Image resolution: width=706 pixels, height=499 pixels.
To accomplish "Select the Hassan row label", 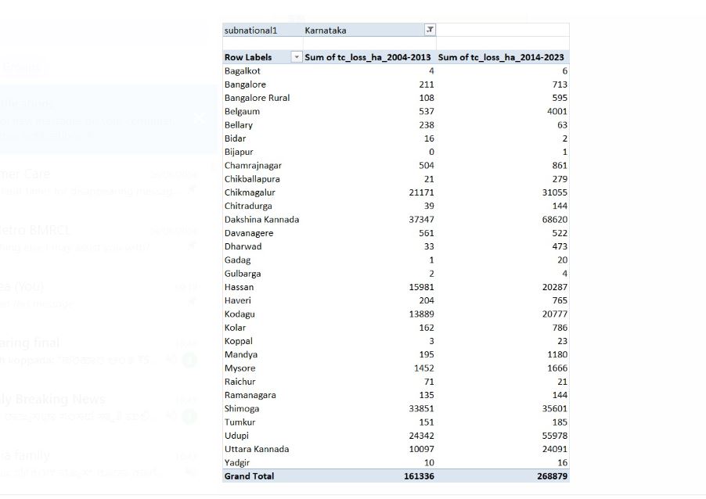I will pyautogui.click(x=239, y=287).
